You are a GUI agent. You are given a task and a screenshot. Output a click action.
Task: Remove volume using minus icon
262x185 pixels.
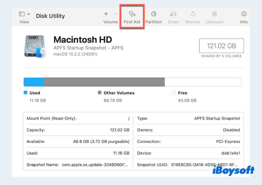(x=115, y=14)
